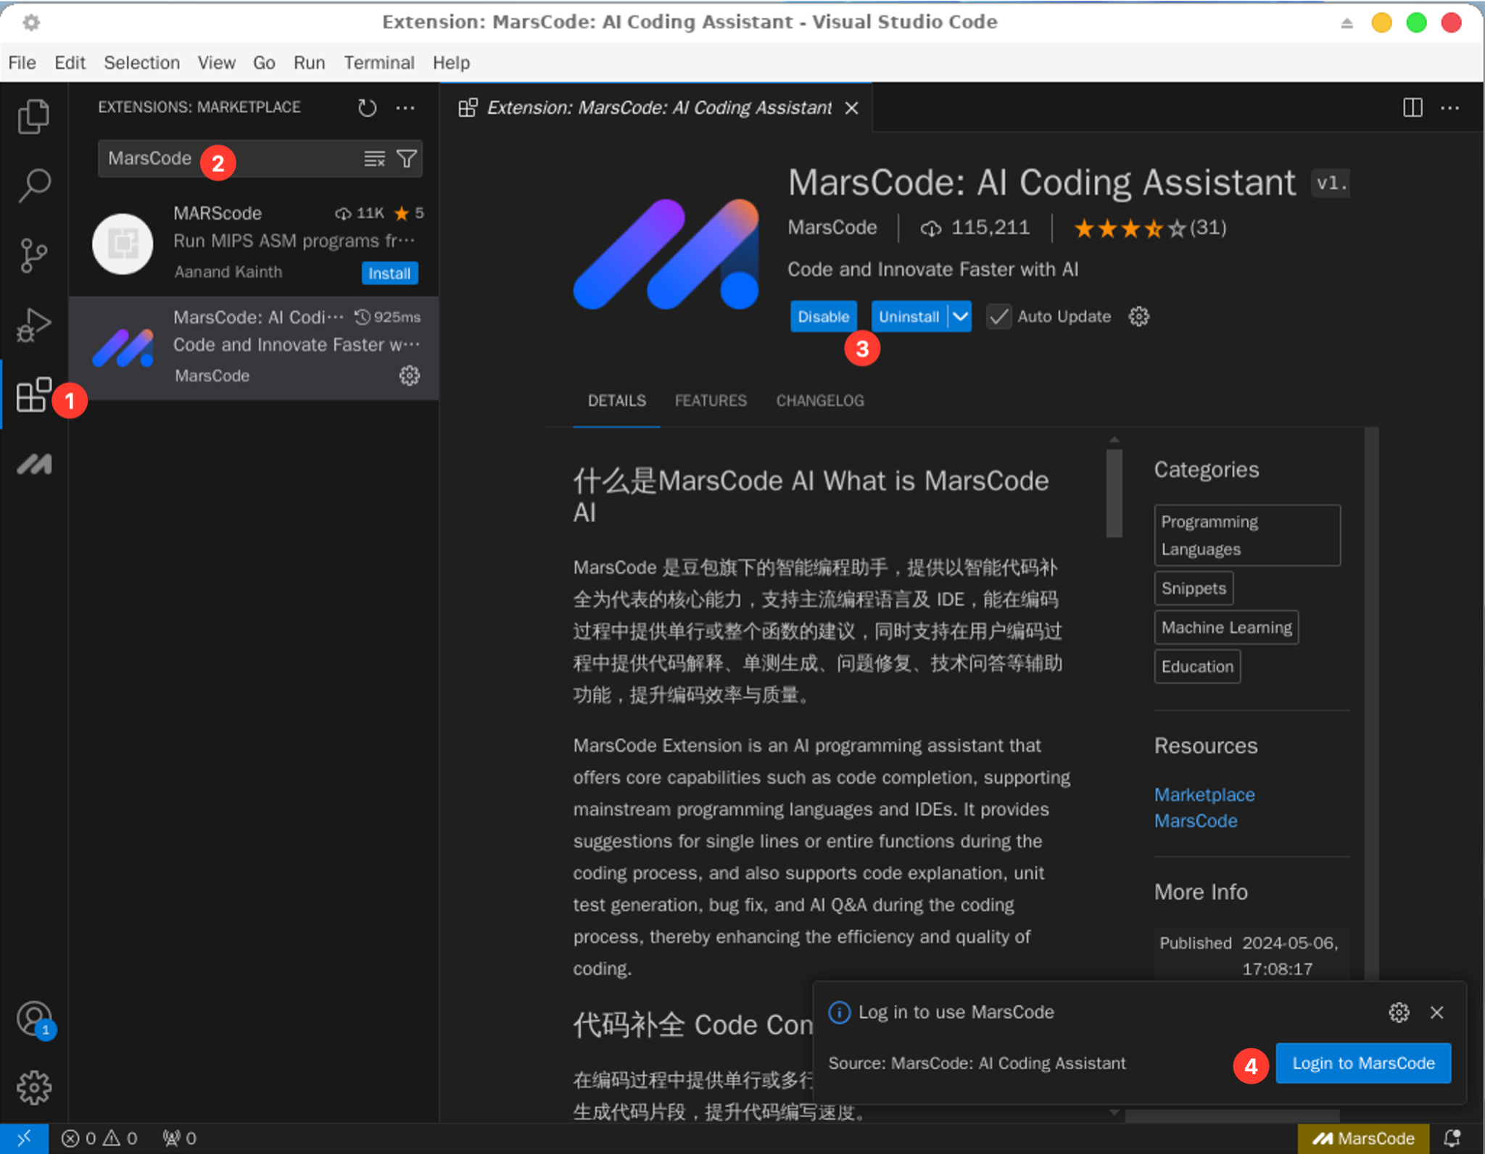Click Login to MarsCode
The image size is (1485, 1154).
point(1362,1063)
